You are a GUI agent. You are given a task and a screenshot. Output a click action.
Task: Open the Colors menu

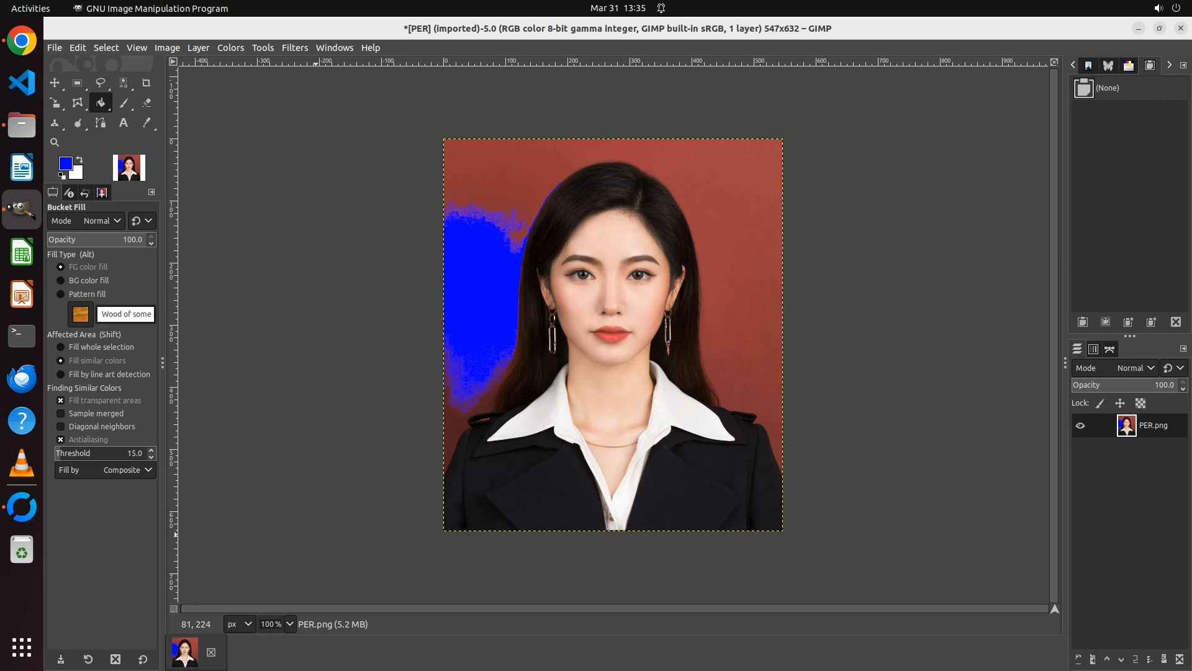click(230, 48)
